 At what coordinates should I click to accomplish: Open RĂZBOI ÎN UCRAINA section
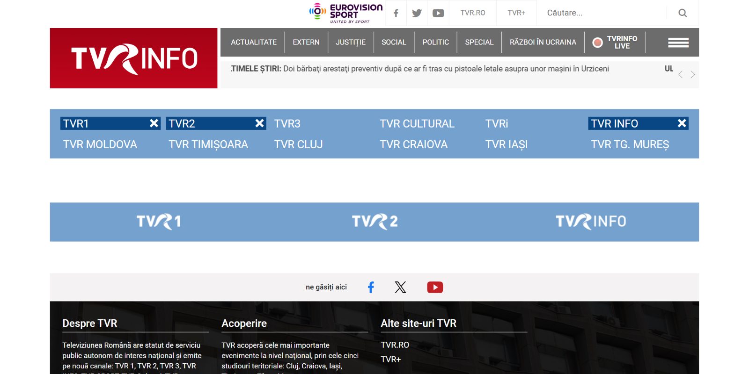click(543, 43)
